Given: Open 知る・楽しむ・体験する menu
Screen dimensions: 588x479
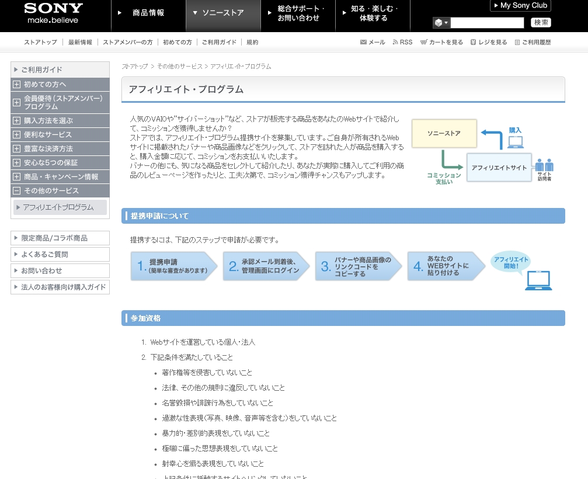Looking at the screenshot, I should (373, 13).
